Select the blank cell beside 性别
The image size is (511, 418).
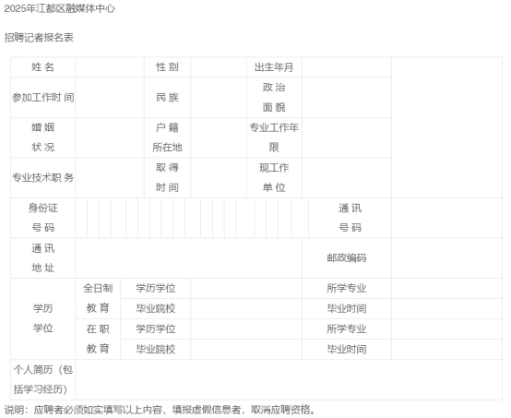pos(219,67)
